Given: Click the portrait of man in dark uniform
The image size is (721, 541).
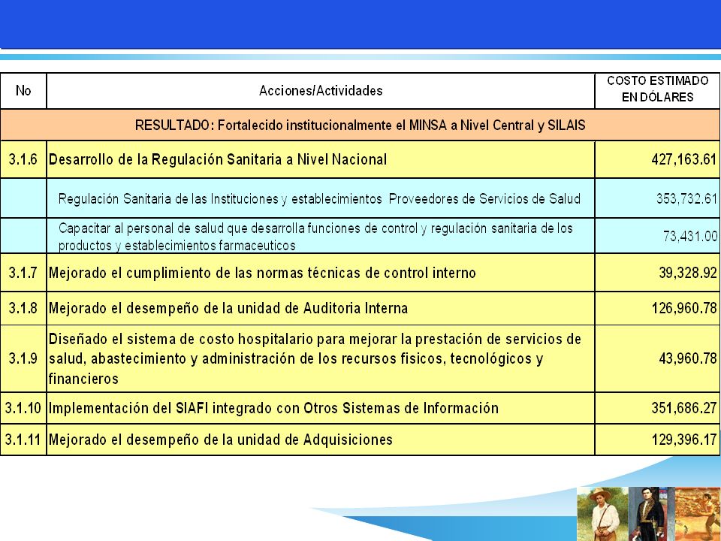Looking at the screenshot, I should coord(652,514).
